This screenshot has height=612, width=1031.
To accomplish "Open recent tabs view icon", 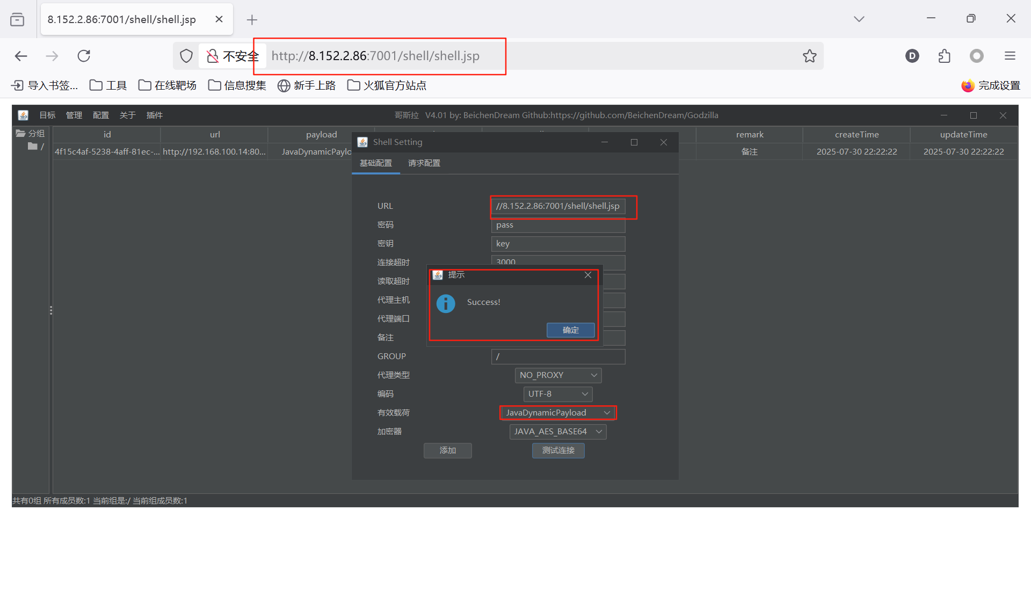I will pos(17,19).
